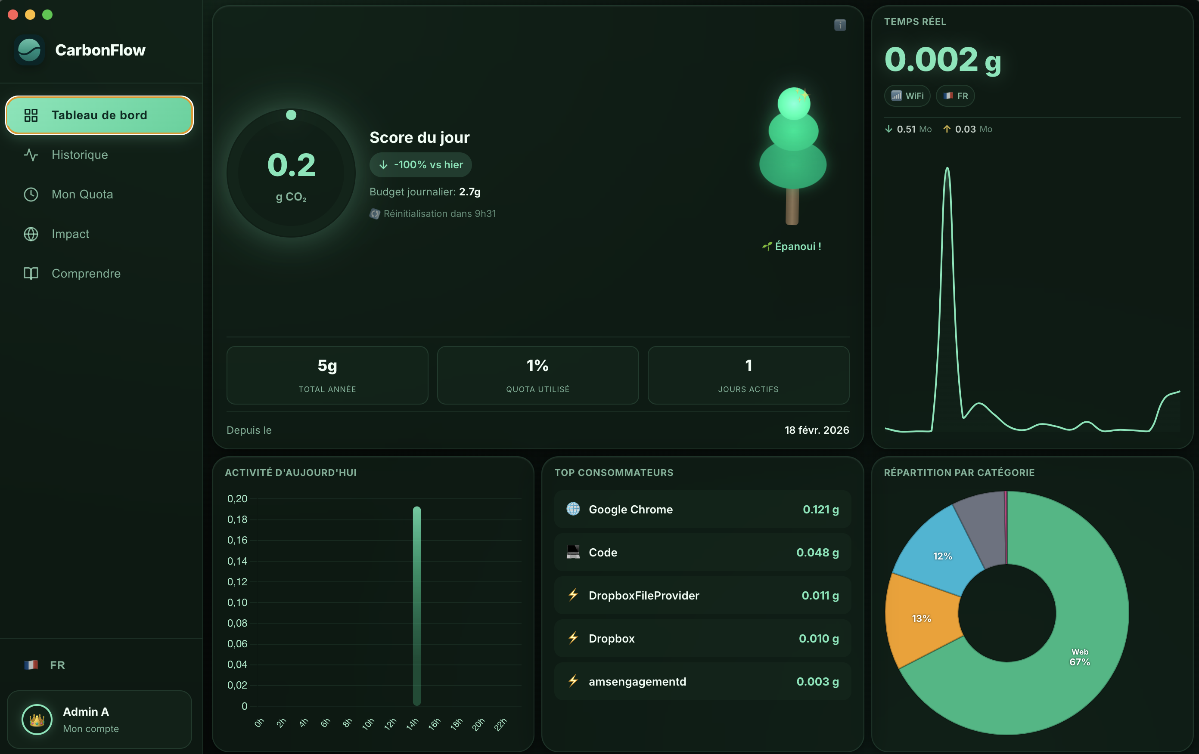Click the -100% vs hier badge
The width and height of the screenshot is (1199, 754).
click(x=420, y=165)
